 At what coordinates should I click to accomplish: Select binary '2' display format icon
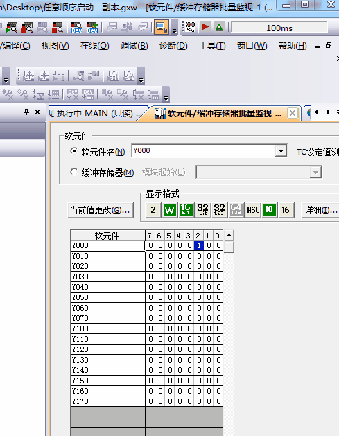[x=153, y=209]
